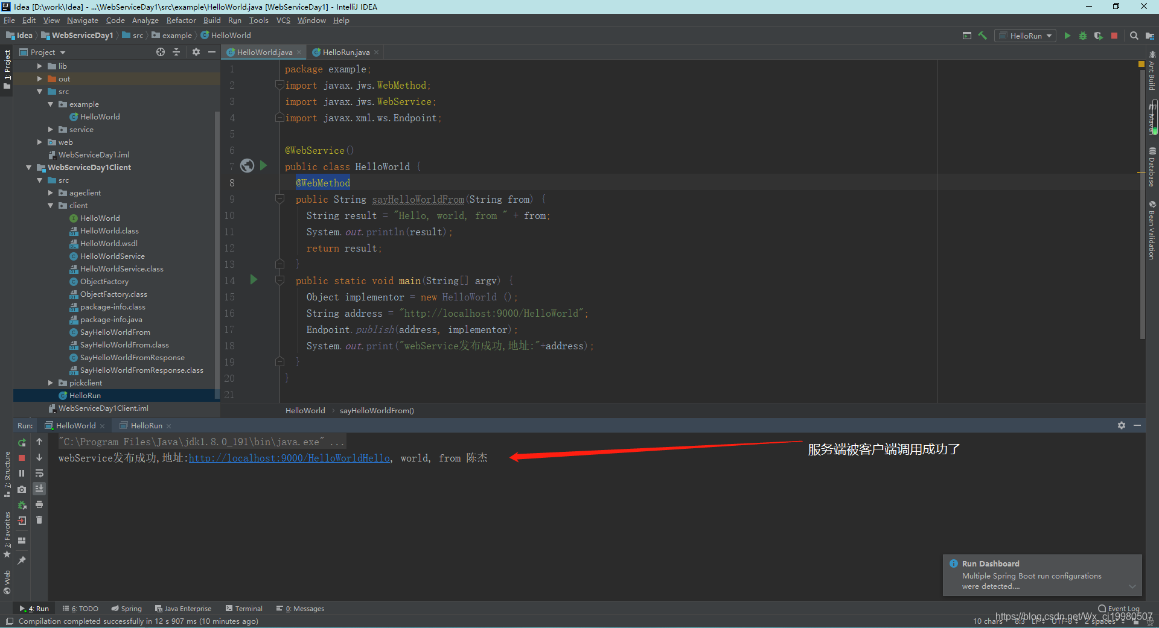Screen dimensions: 1159x628
Task: Expand the out folder
Action: (39, 79)
